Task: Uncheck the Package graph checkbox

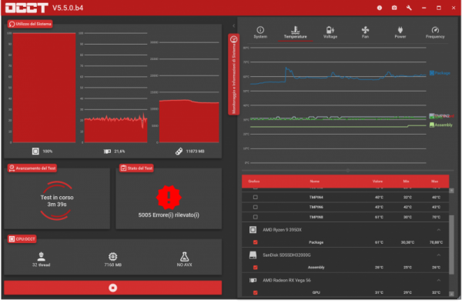Action: pyautogui.click(x=256, y=242)
